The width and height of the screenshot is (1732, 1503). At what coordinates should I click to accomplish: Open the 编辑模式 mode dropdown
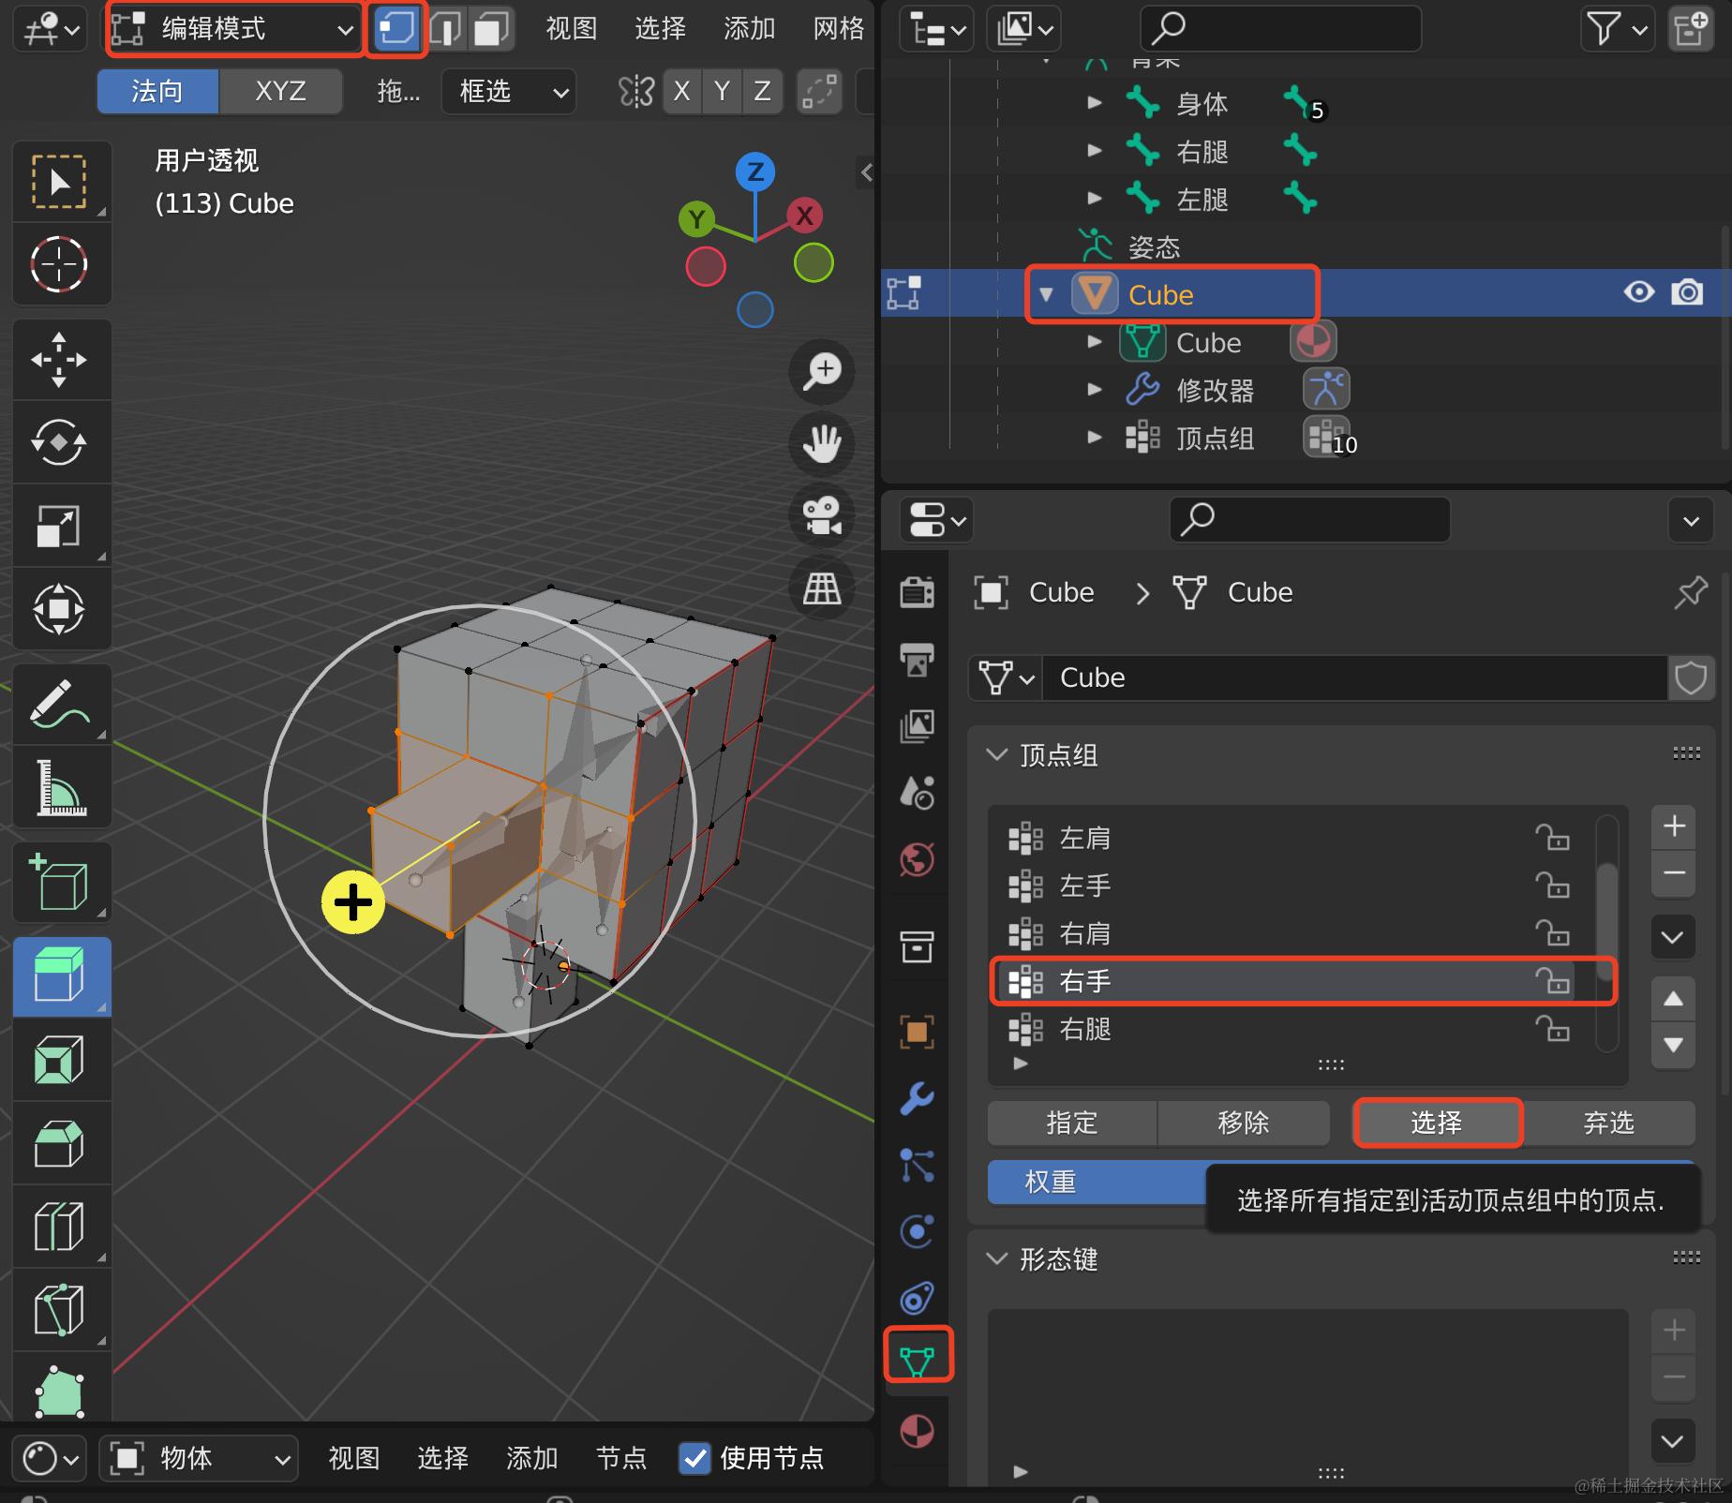(233, 29)
